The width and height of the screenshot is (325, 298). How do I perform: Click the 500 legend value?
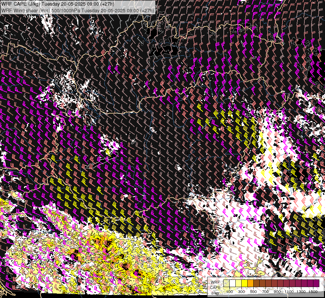[253, 292]
